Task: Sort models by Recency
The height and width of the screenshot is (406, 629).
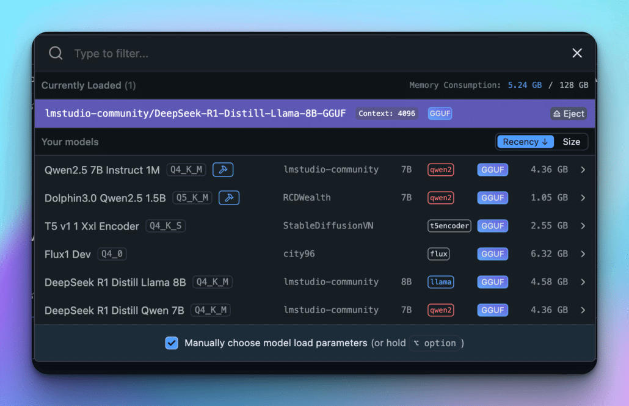Action: [525, 142]
